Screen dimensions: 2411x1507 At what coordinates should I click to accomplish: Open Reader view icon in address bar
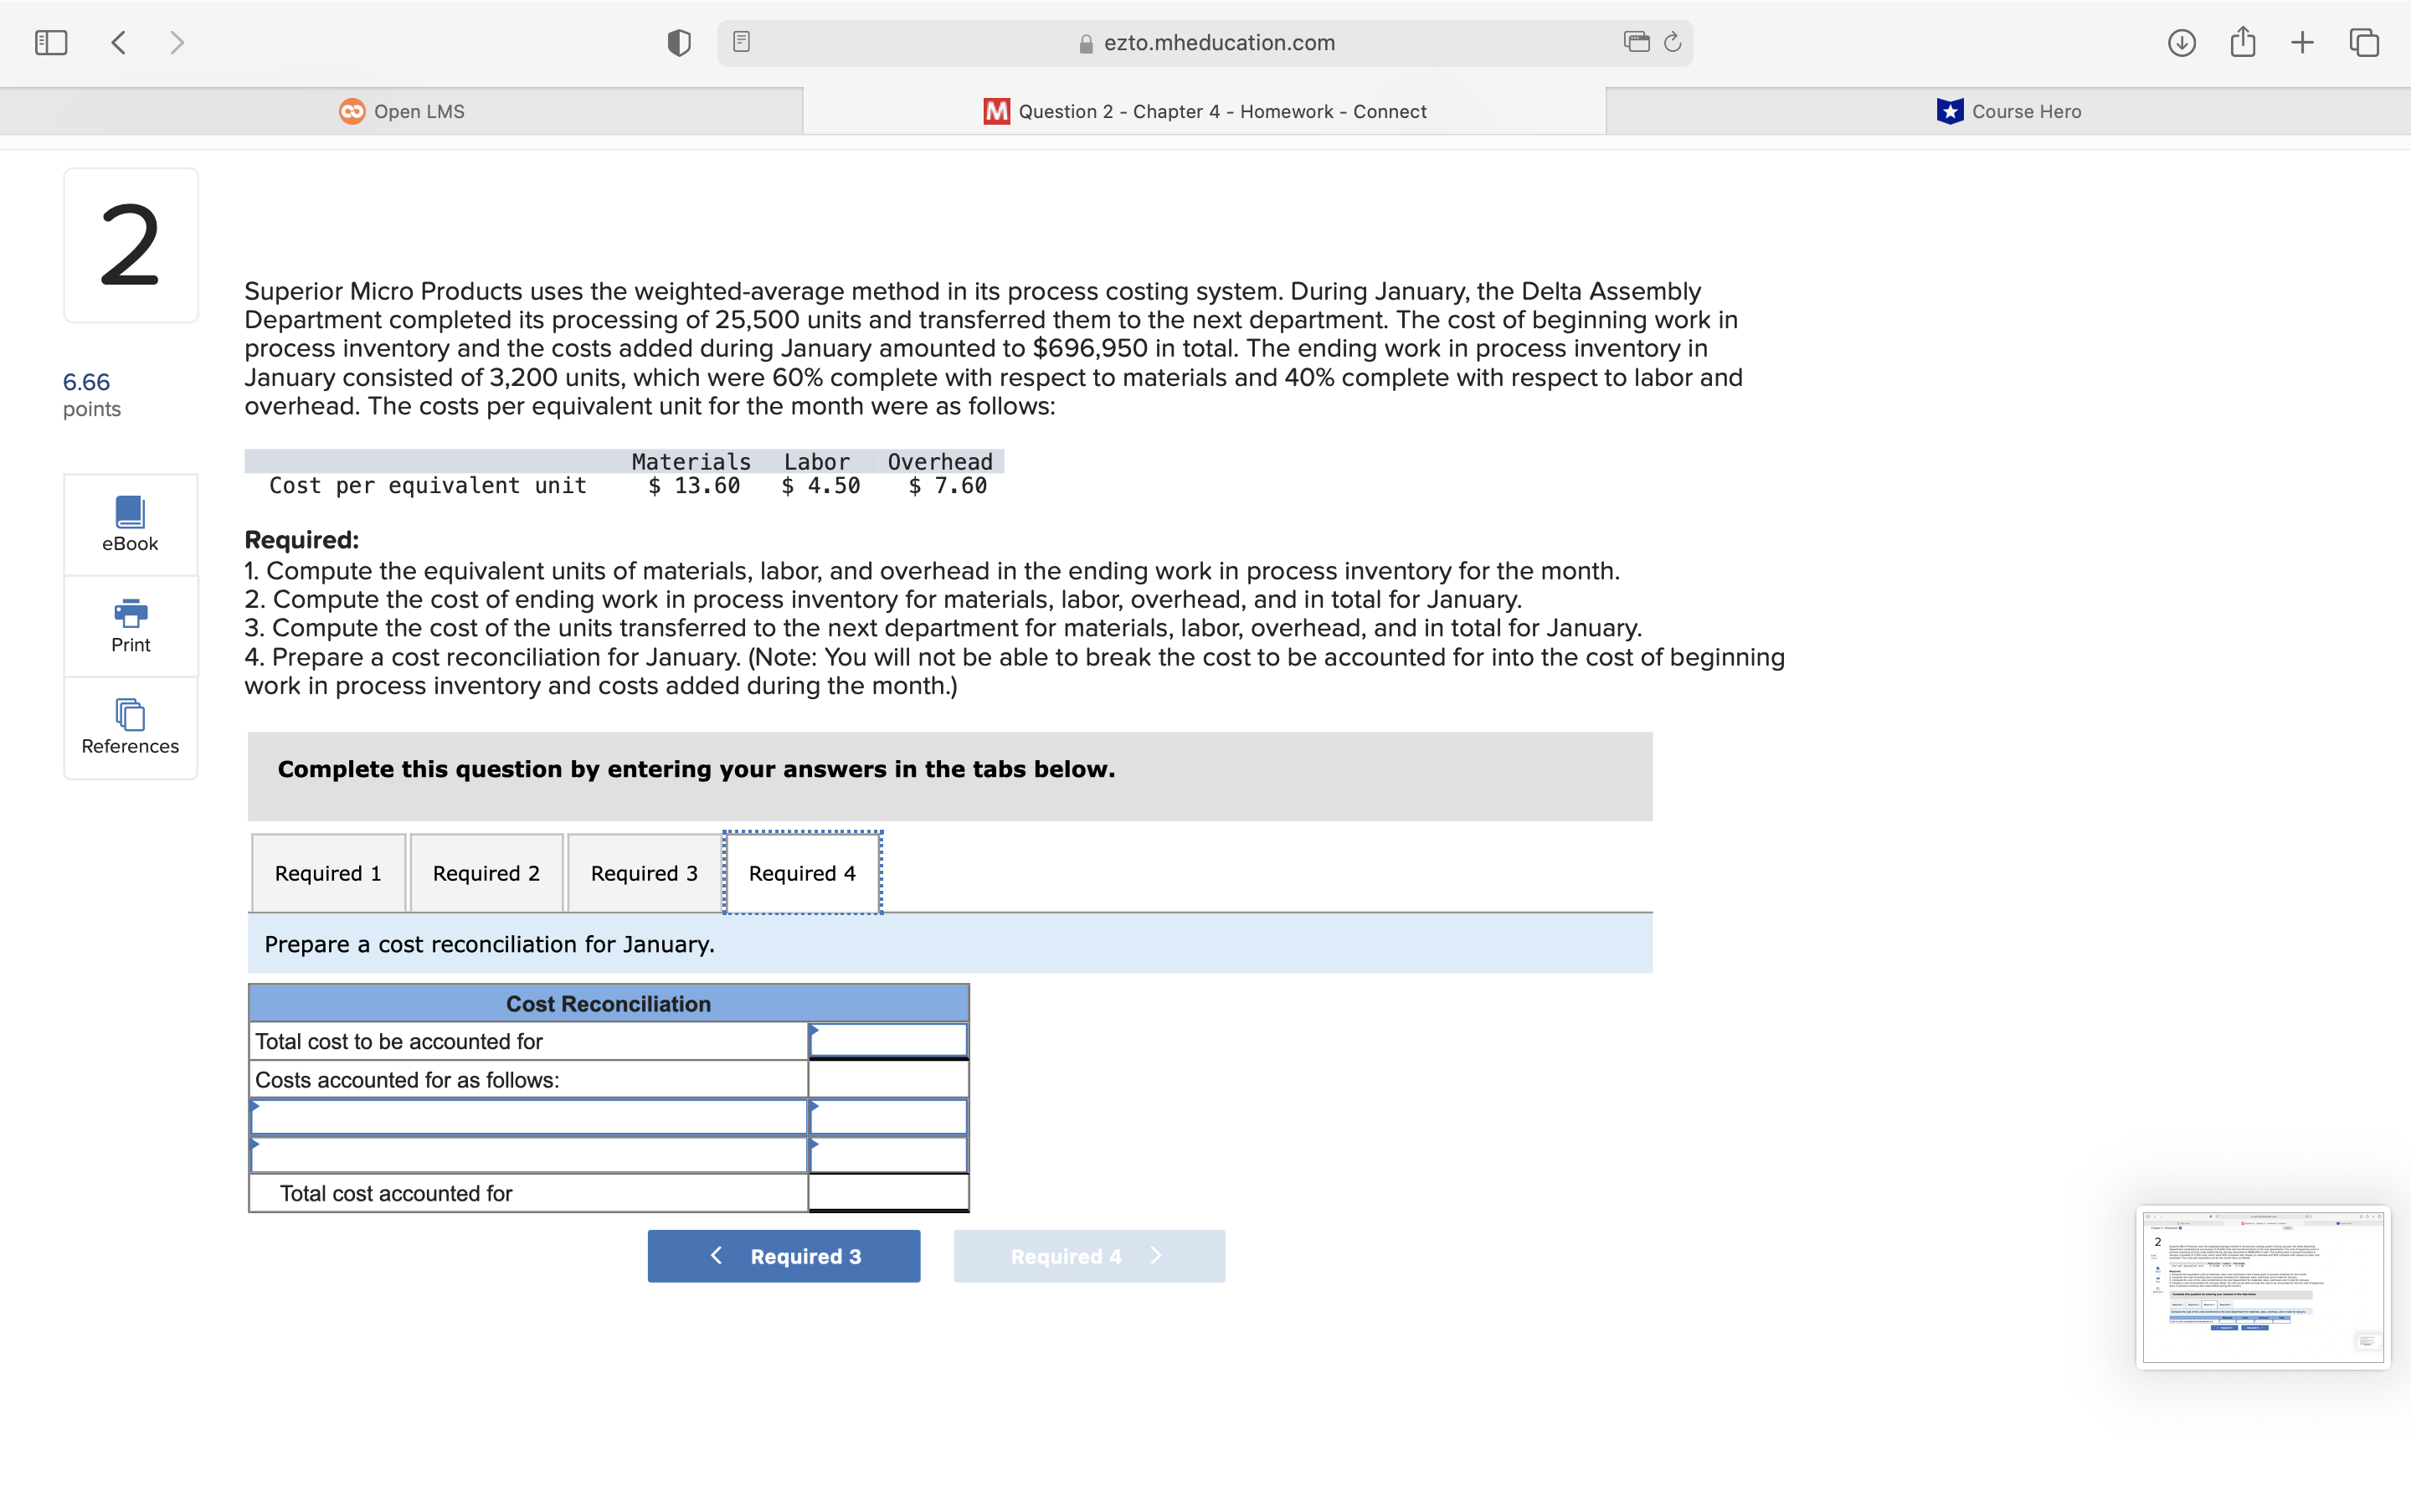click(x=741, y=42)
